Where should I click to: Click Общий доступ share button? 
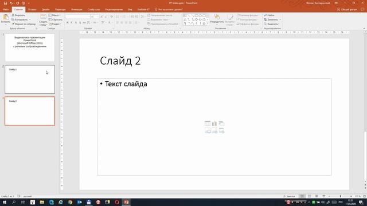347,10
